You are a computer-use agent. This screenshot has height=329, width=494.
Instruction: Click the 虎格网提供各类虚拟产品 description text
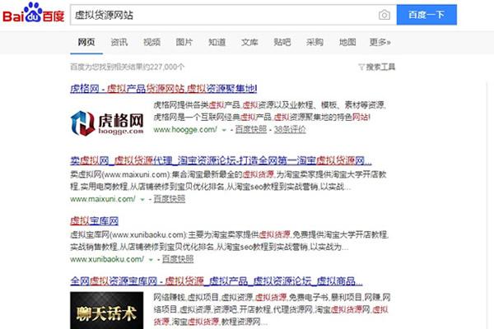tap(270, 111)
